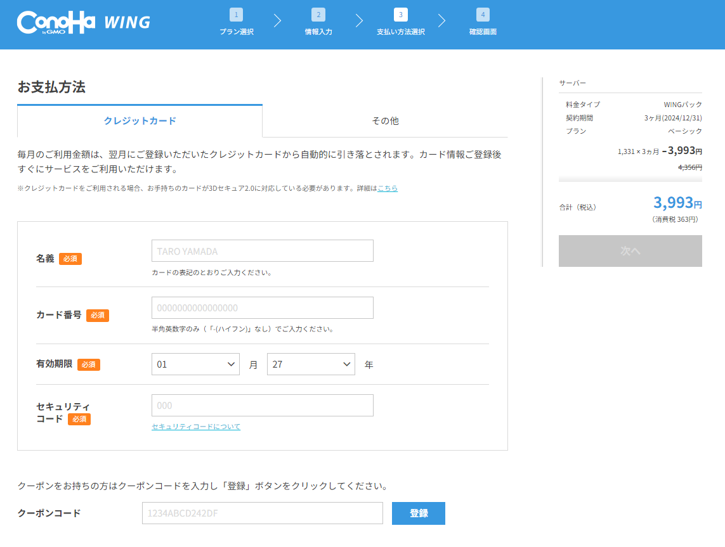Click the お支払方法 heading
725x547 pixels.
[51, 87]
